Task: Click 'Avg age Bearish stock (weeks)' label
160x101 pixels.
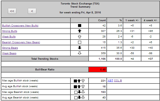Action: pyautogui.click(x=20, y=98)
